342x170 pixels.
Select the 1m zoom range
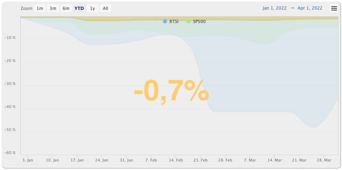point(40,8)
